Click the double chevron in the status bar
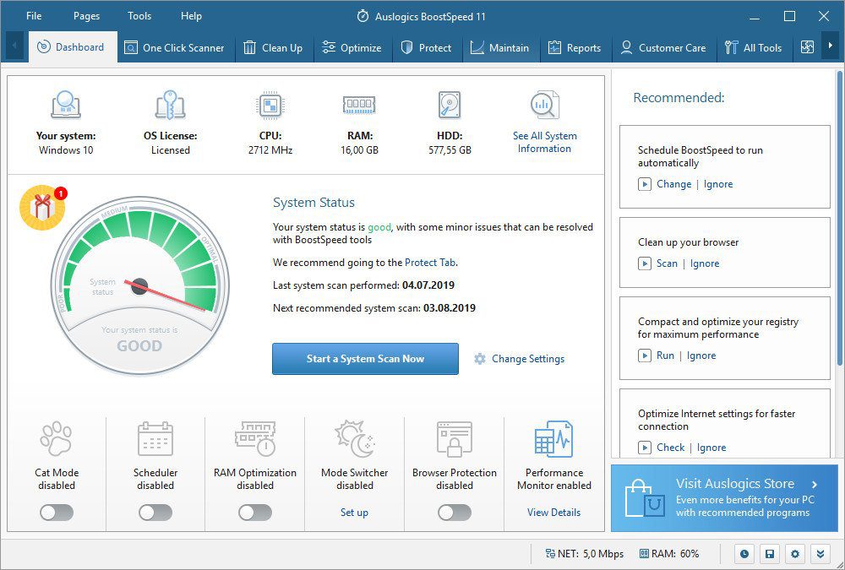This screenshot has height=570, width=845. (819, 553)
